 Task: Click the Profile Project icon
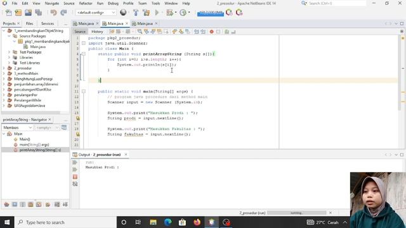point(183,13)
